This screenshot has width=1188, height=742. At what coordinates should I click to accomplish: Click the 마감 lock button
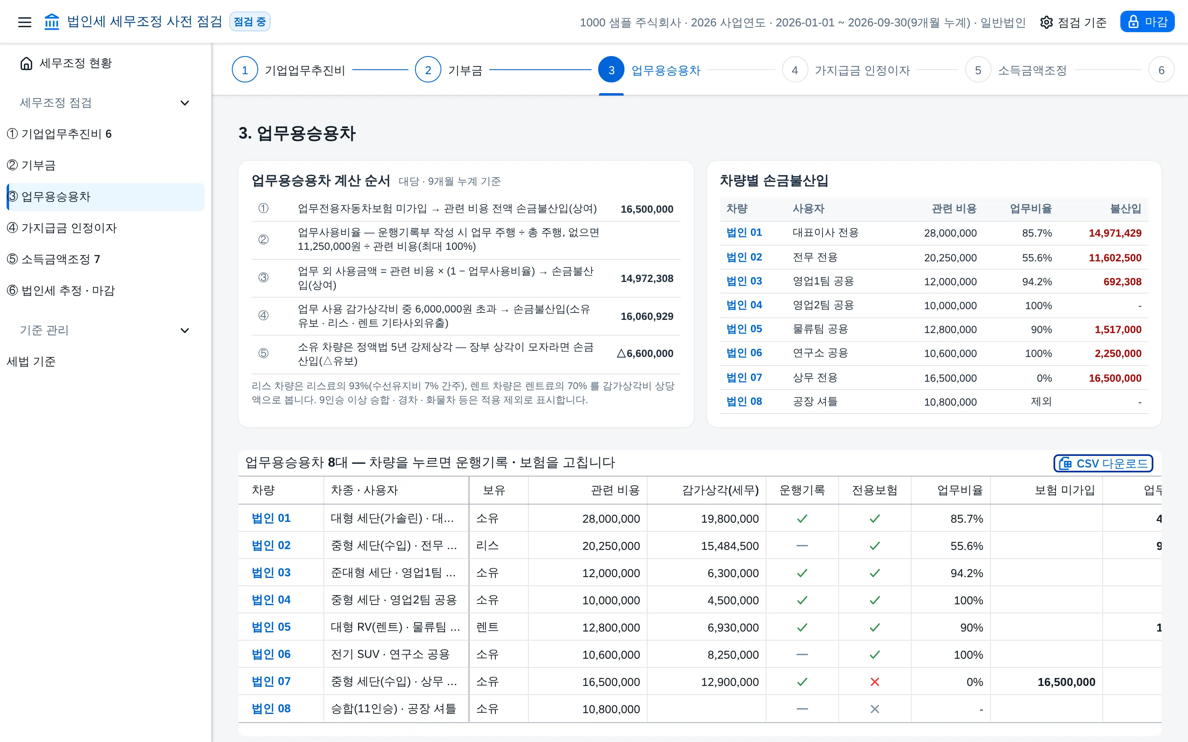tap(1147, 21)
